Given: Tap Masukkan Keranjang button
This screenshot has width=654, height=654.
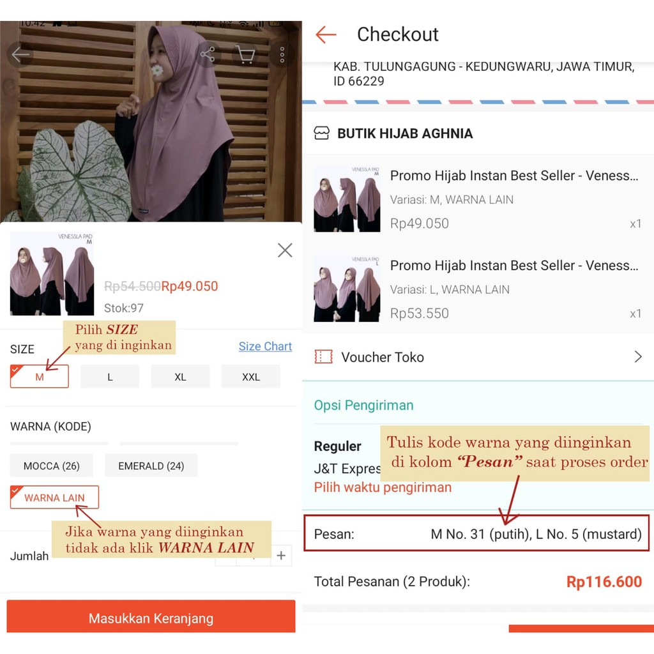Looking at the screenshot, I should [x=151, y=618].
